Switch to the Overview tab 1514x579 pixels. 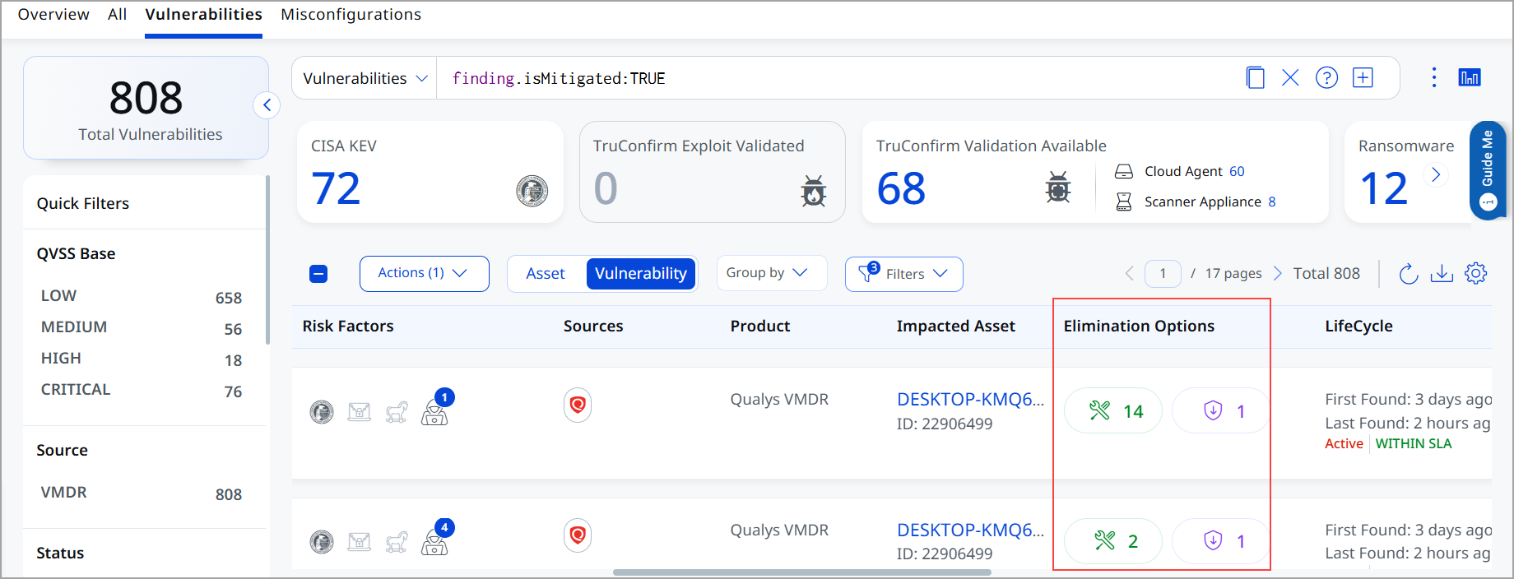[x=53, y=15]
